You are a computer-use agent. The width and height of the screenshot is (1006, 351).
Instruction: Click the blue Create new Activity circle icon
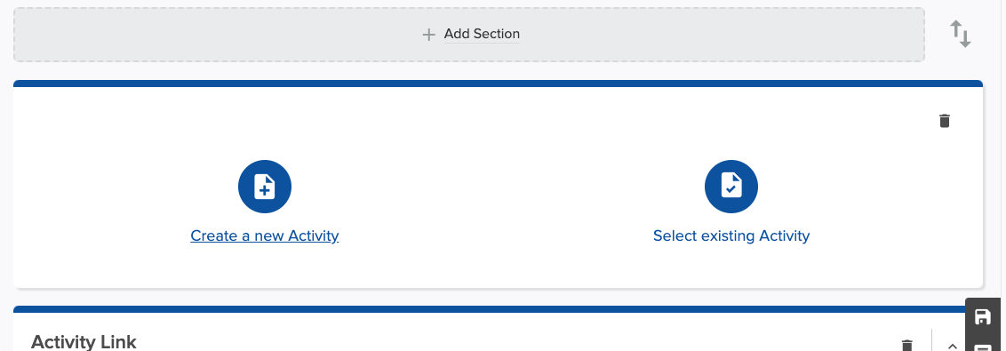(x=264, y=187)
